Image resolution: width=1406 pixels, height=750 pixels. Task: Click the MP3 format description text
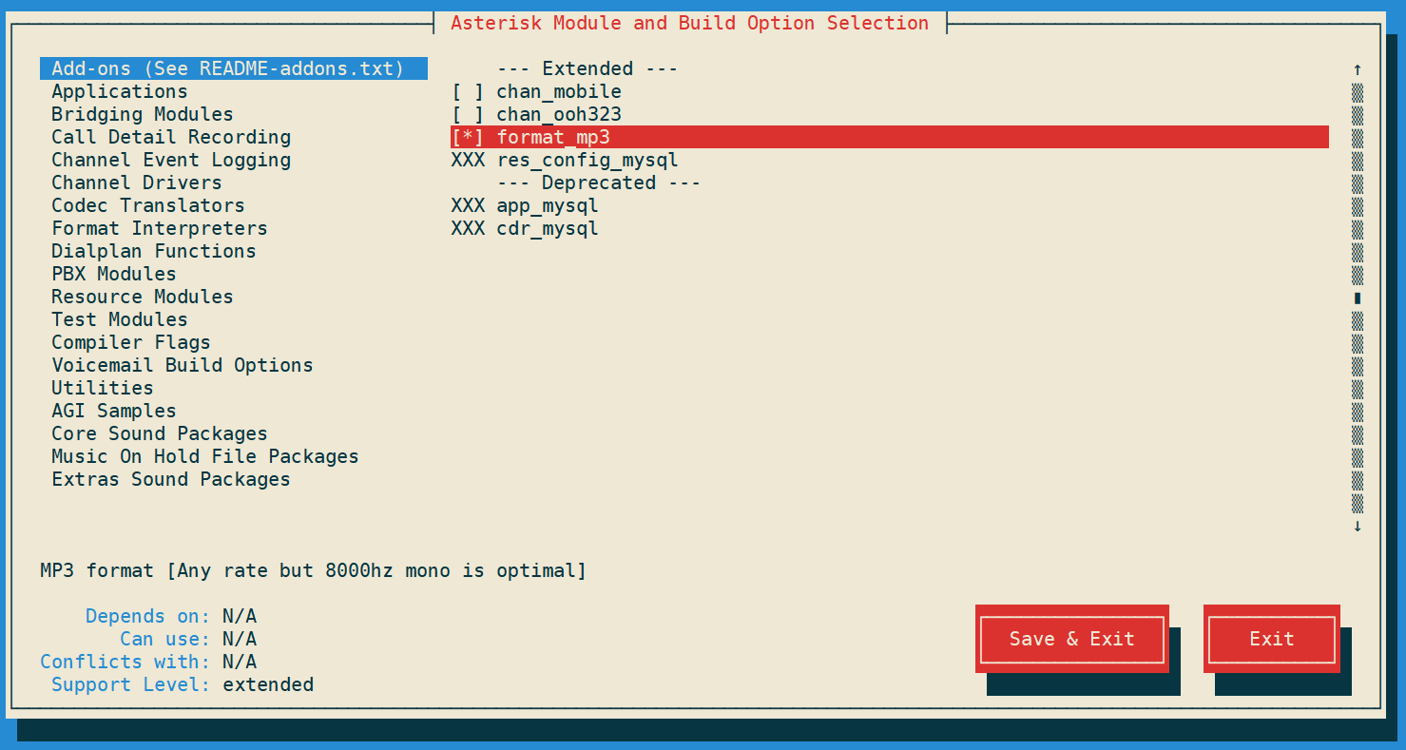tap(314, 570)
